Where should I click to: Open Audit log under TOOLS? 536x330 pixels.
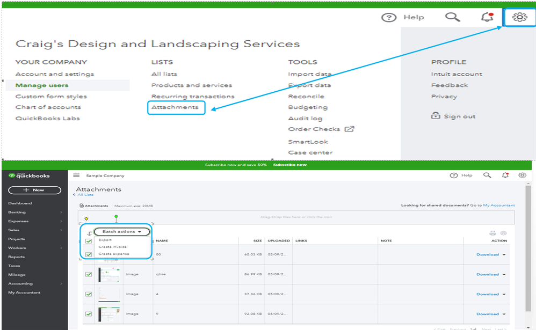point(305,118)
